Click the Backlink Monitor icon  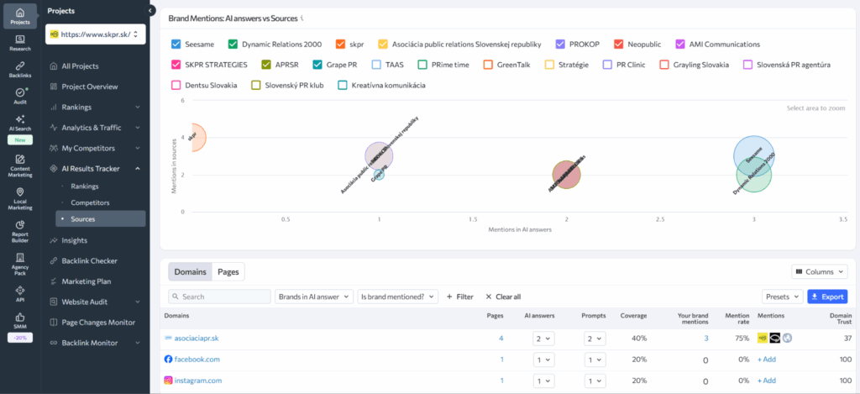pos(53,343)
